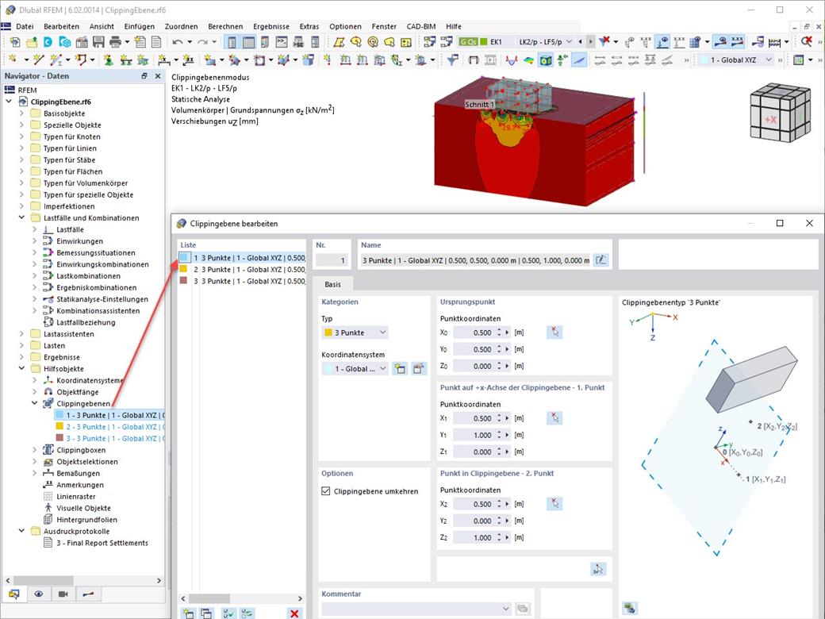
Task: Click the new clipping plane button below Liste
Action: 188,613
